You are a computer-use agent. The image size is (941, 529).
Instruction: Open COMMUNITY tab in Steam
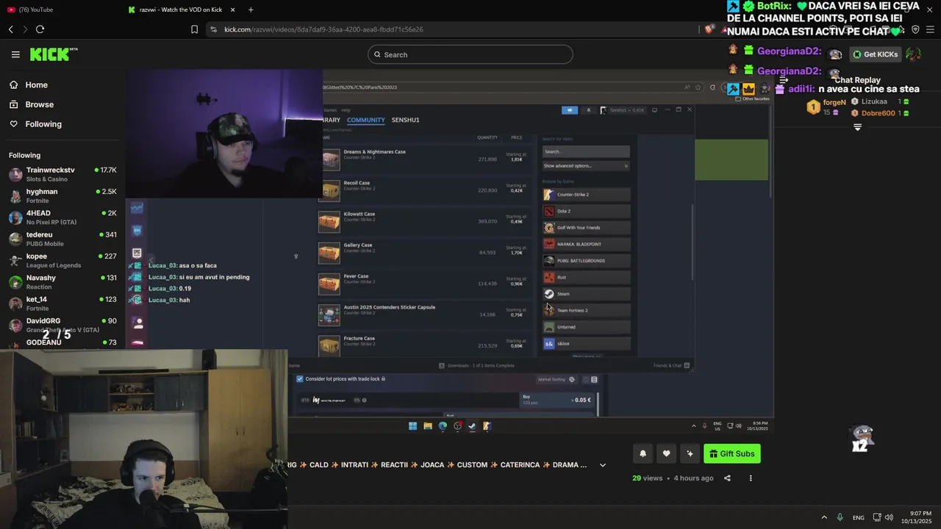click(366, 120)
